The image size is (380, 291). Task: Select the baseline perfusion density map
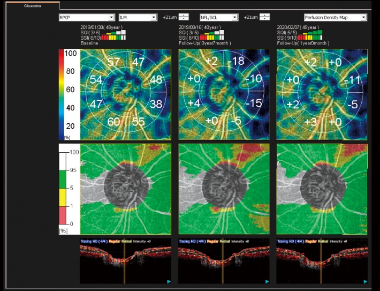pos(125,94)
